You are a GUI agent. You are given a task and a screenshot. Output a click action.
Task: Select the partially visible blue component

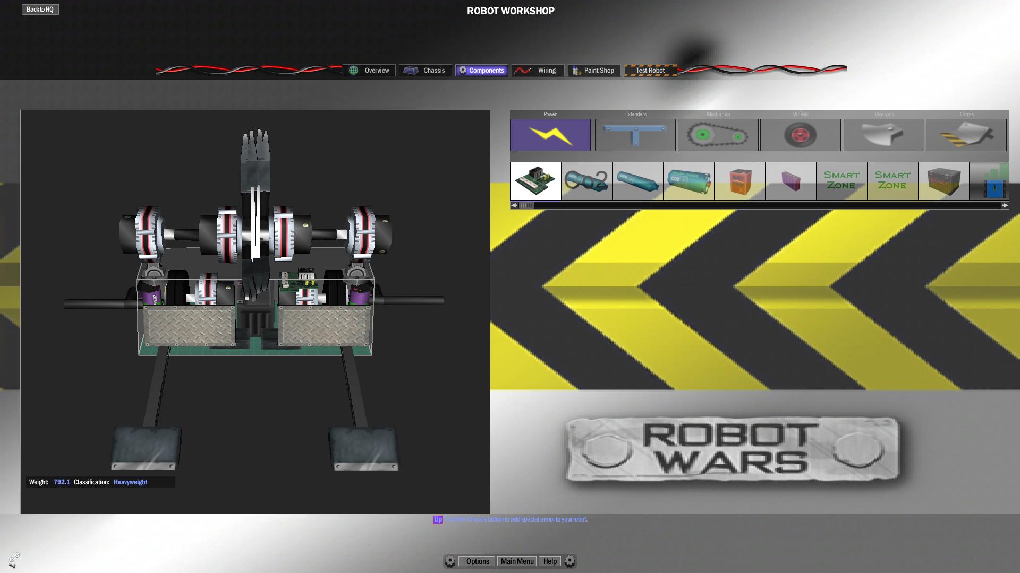pyautogui.click(x=989, y=181)
